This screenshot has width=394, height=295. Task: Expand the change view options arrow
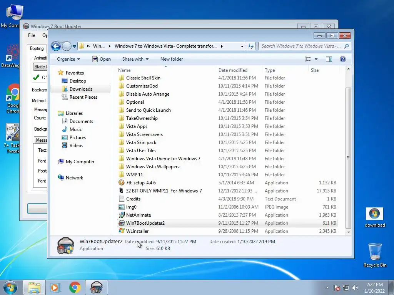[316, 59]
